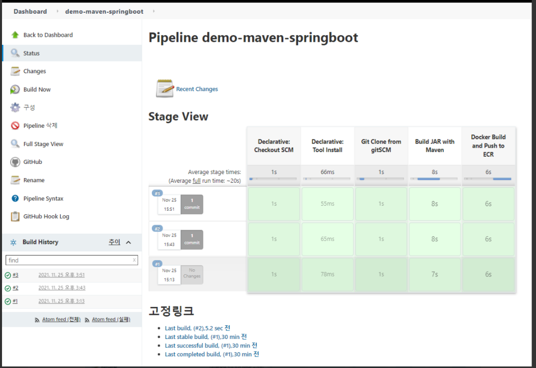Click the 1 commit button for build #2

[192, 239]
